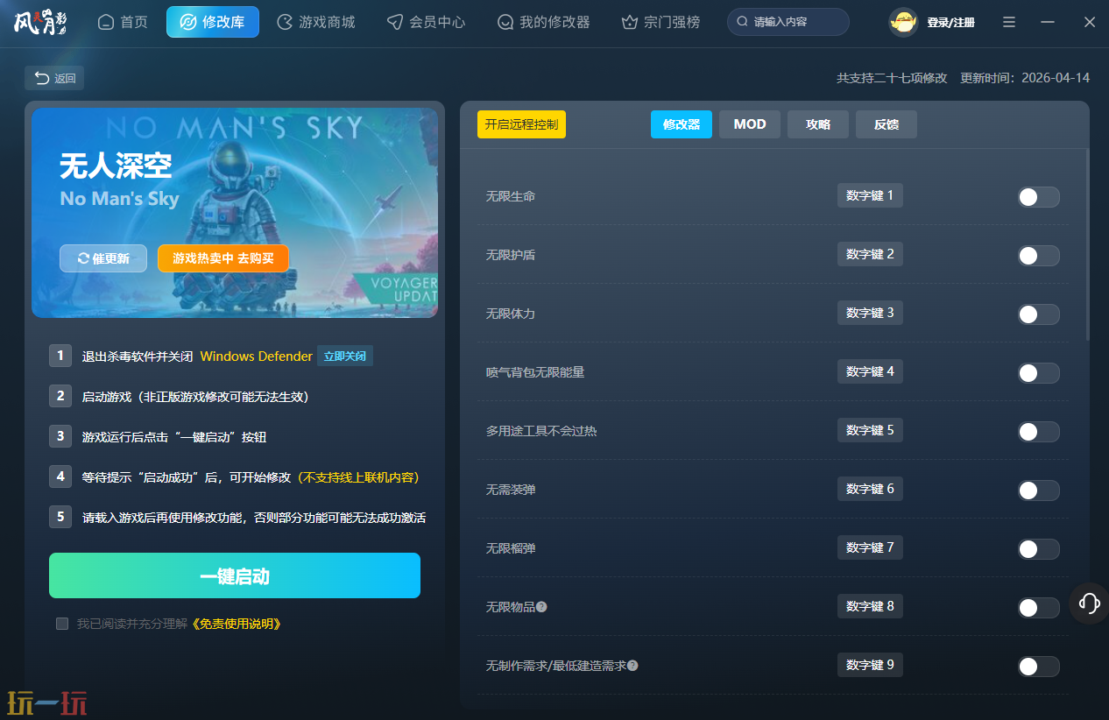The width and height of the screenshot is (1109, 720).
Task: Click 喷气背包无限能量 label text
Action: (535, 372)
